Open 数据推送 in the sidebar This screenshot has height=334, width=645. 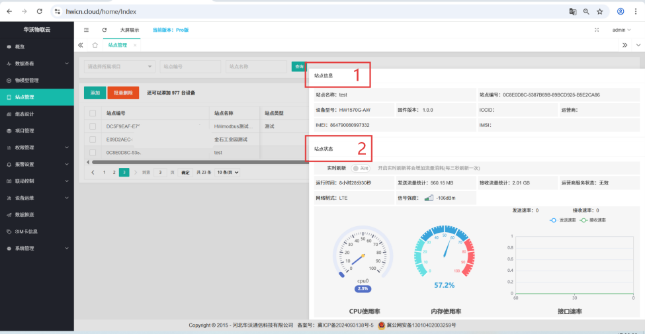click(x=37, y=215)
